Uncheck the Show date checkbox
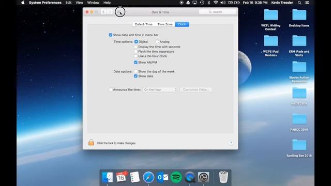Screen dimensions: 331x186 [x=136, y=76]
